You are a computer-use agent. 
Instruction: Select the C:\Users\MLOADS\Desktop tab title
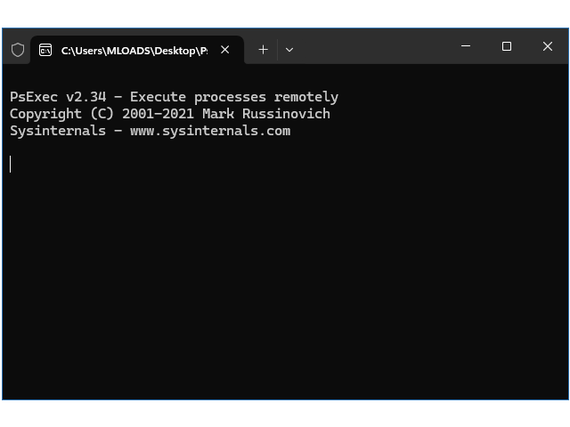(134, 51)
